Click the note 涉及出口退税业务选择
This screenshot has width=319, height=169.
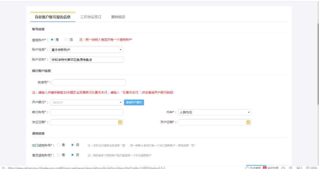[x=141, y=145]
